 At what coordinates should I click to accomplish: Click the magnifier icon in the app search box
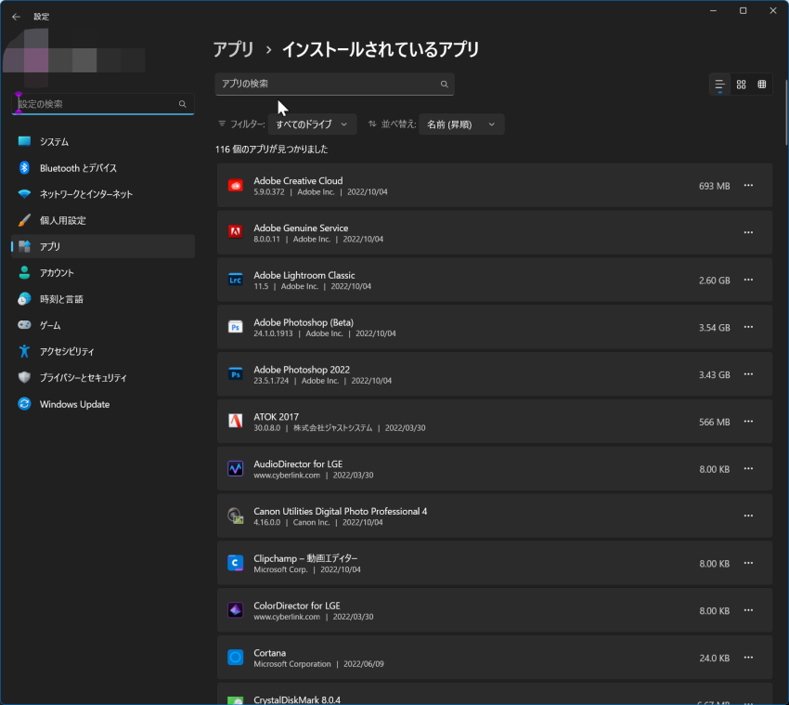[445, 85]
